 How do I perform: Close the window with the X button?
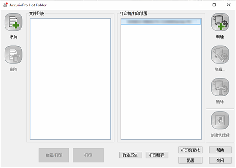point(228,5)
